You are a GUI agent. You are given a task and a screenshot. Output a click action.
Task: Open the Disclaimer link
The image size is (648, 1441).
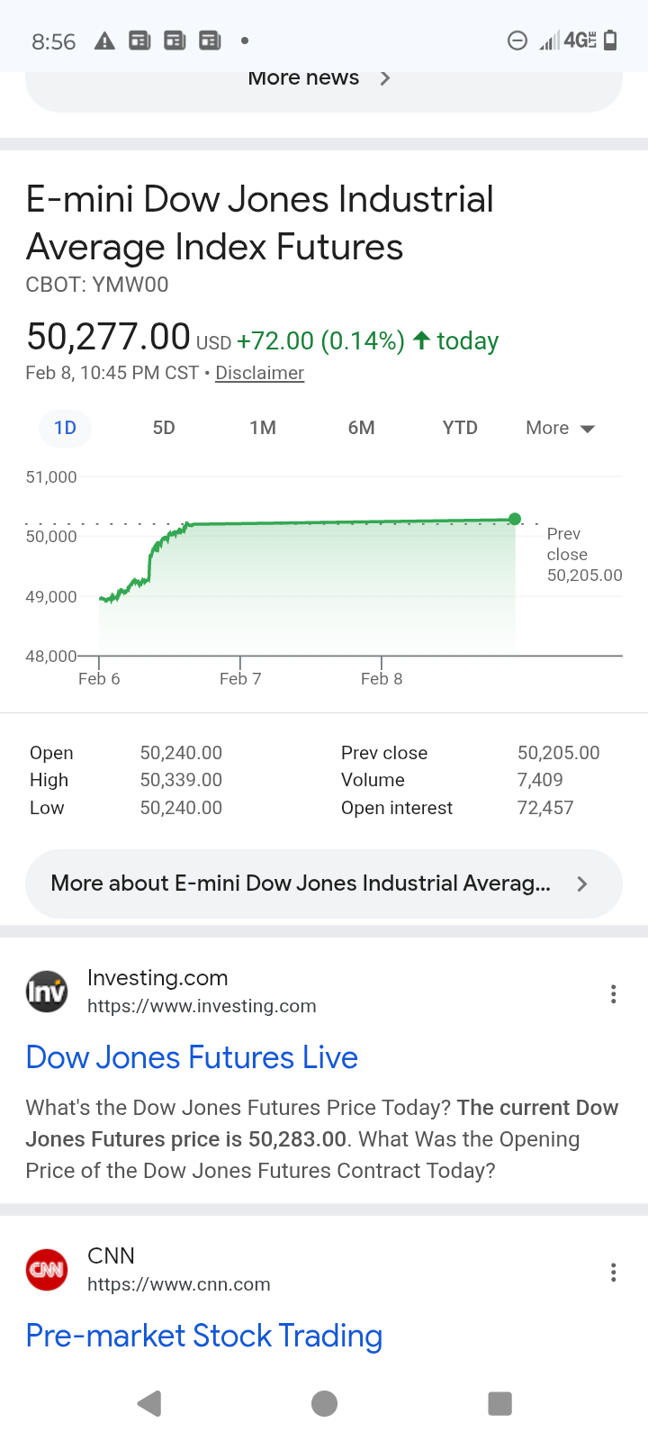(259, 373)
